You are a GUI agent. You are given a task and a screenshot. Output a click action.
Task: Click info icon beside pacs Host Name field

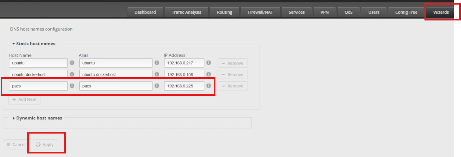pyautogui.click(x=72, y=86)
